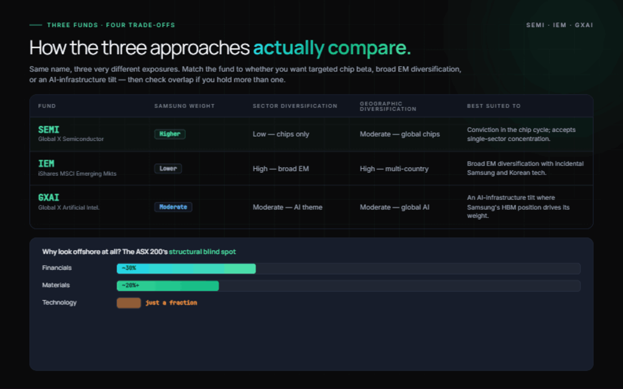Click the orange Technology bar swatch

129,303
